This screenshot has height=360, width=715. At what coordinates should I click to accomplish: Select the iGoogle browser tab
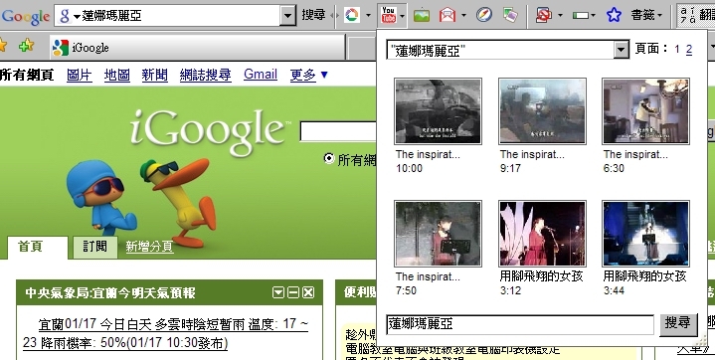(197, 48)
